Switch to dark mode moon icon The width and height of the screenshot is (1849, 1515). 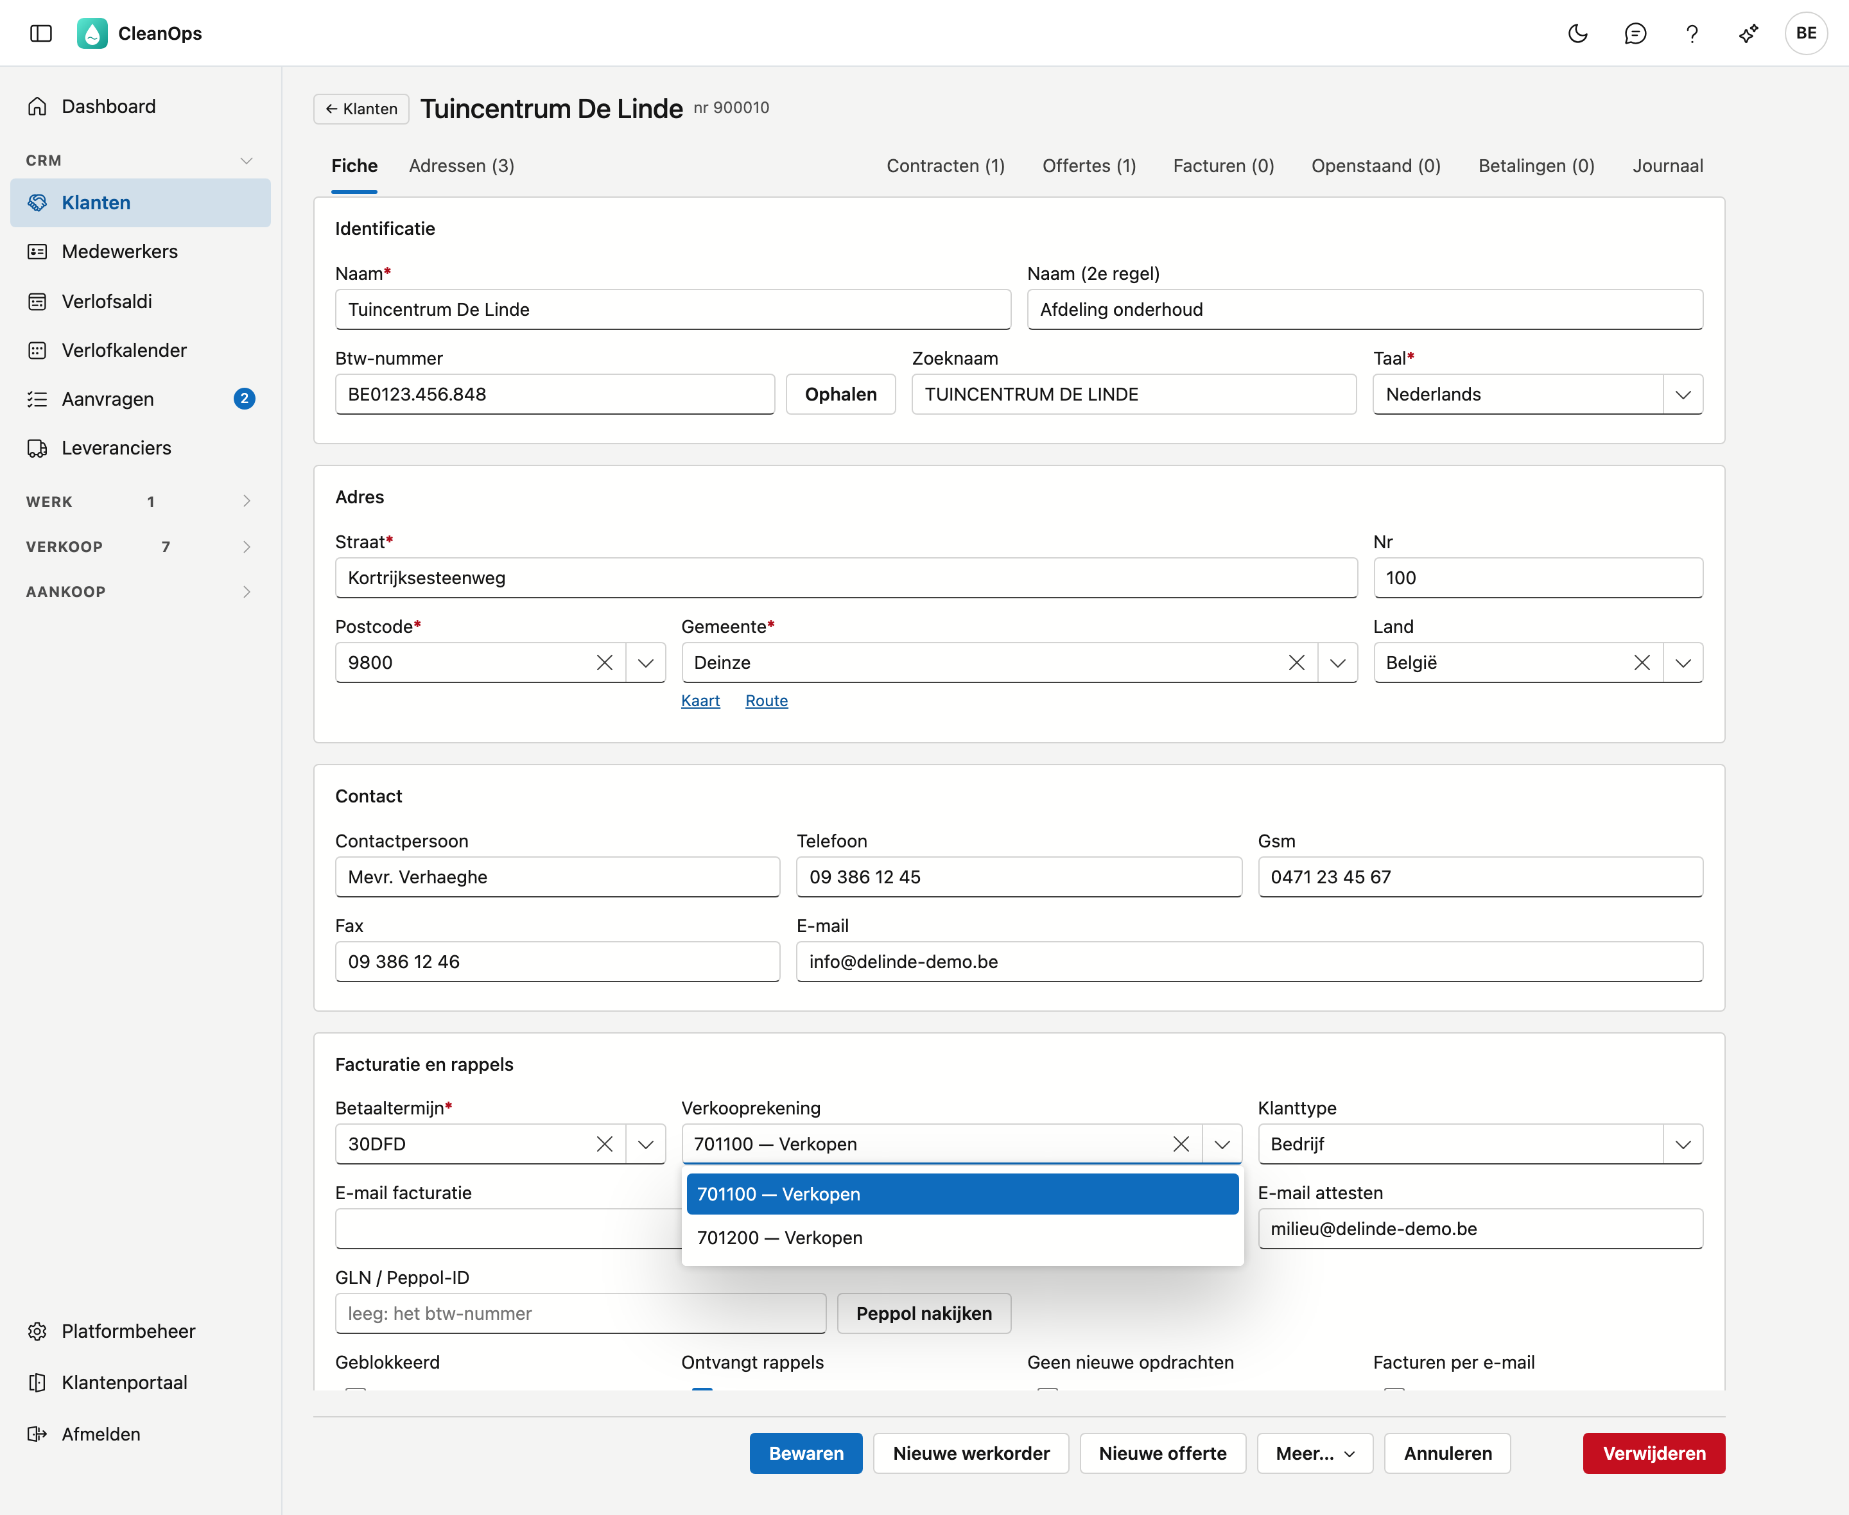(x=1577, y=33)
